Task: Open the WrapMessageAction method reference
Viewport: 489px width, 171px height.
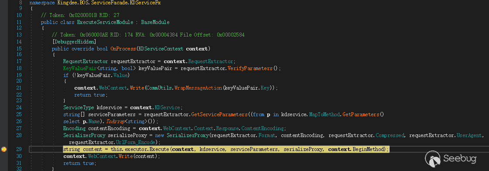Action: coord(198,88)
